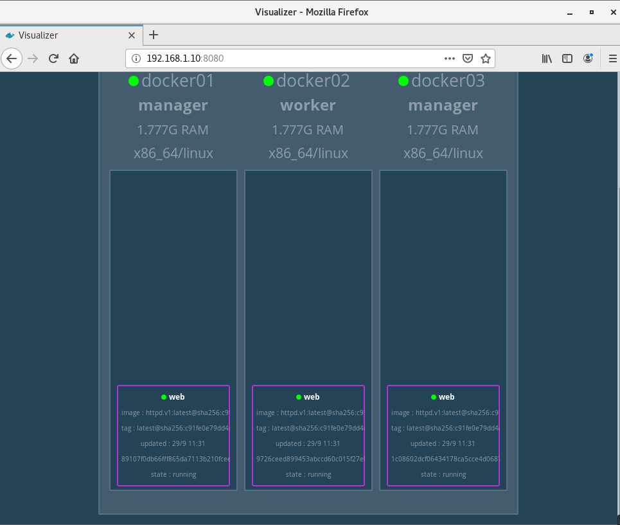Click the 1.777G RAM text under docker03
The width and height of the screenshot is (620, 525).
coord(443,130)
